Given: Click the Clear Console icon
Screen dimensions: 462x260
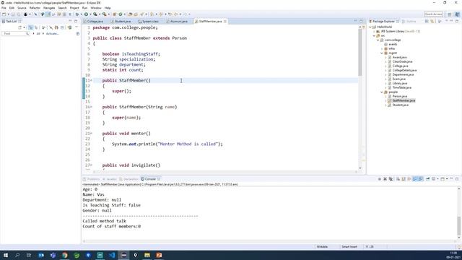Looking at the screenshot, I should (398, 179).
